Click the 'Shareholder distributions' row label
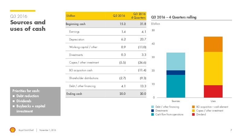Screen dimensions: 242x136 coord(84,78)
